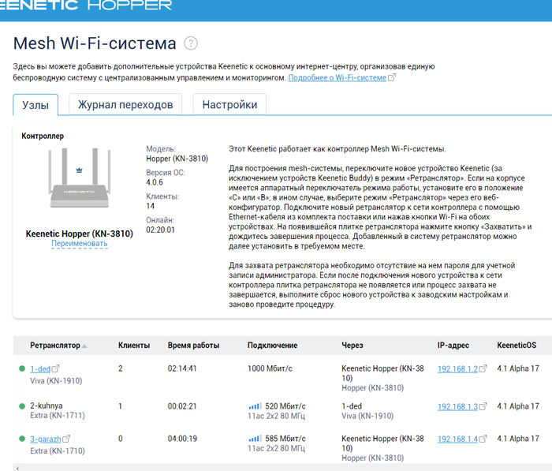Open external icon beside IP 192.168.1.3
Screen dimensions: 552x471
click(x=483, y=406)
